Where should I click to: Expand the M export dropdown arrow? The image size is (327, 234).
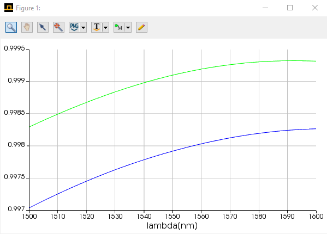pyautogui.click(x=128, y=27)
